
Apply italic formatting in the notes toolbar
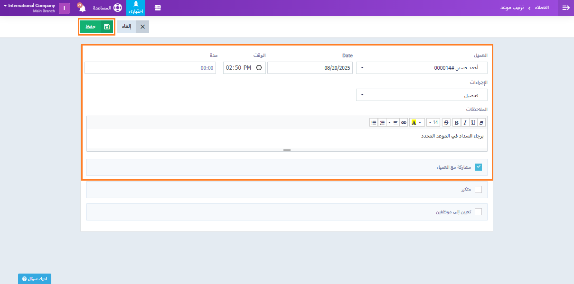[x=465, y=122]
